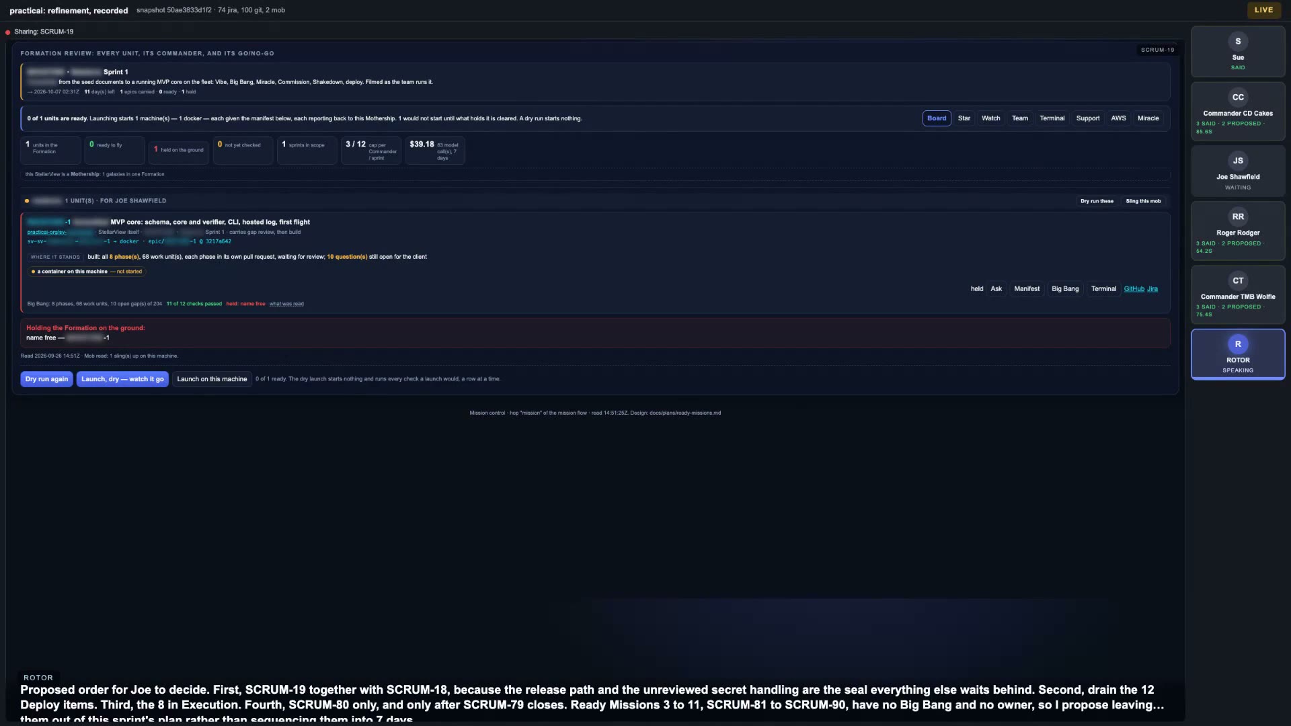Click 'a container on this machine' status pill
The height and width of the screenshot is (726, 1291).
(x=87, y=272)
